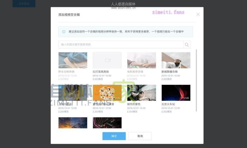Click the 电影推荐合辑 title text
Image resolution: width=247 pixels, height=148 pixels.
pos(135,72)
